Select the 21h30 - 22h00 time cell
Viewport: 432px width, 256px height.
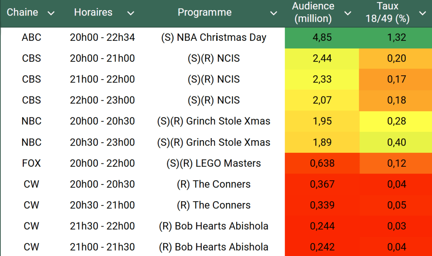tap(103, 226)
